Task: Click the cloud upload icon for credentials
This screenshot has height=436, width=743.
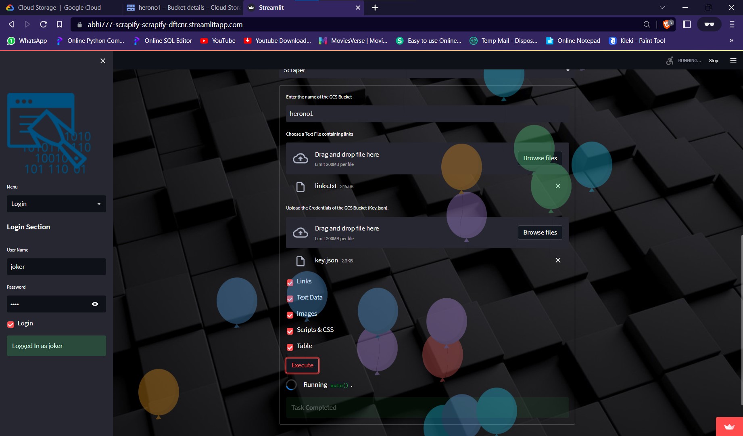Action: pos(301,233)
